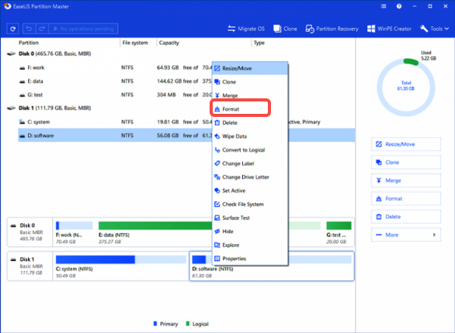Click the usage donut chart

point(405,87)
